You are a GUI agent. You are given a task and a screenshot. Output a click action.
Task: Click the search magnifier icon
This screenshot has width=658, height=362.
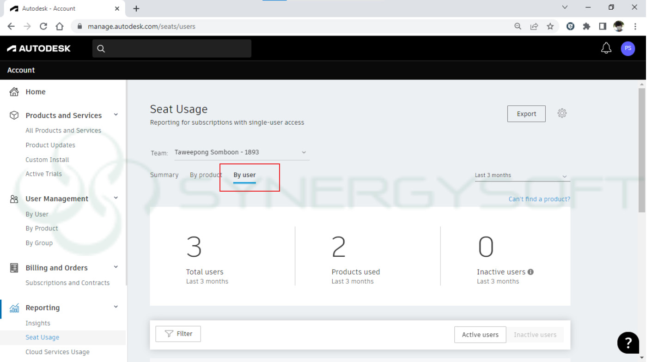[x=101, y=48]
